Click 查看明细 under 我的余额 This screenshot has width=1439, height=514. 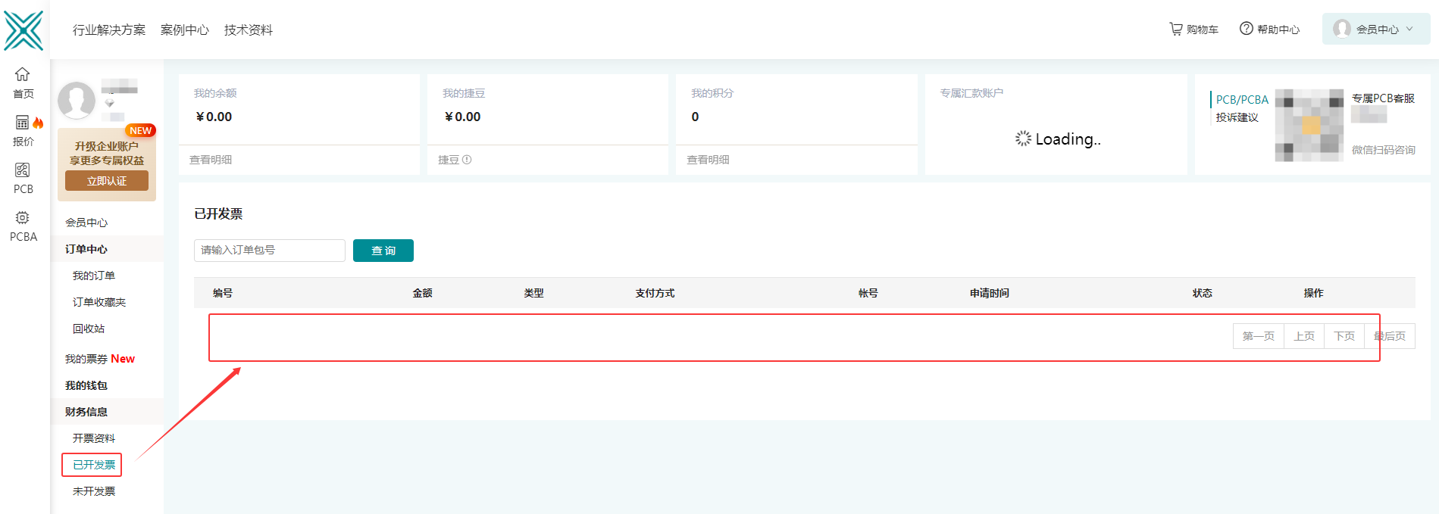tap(211, 160)
